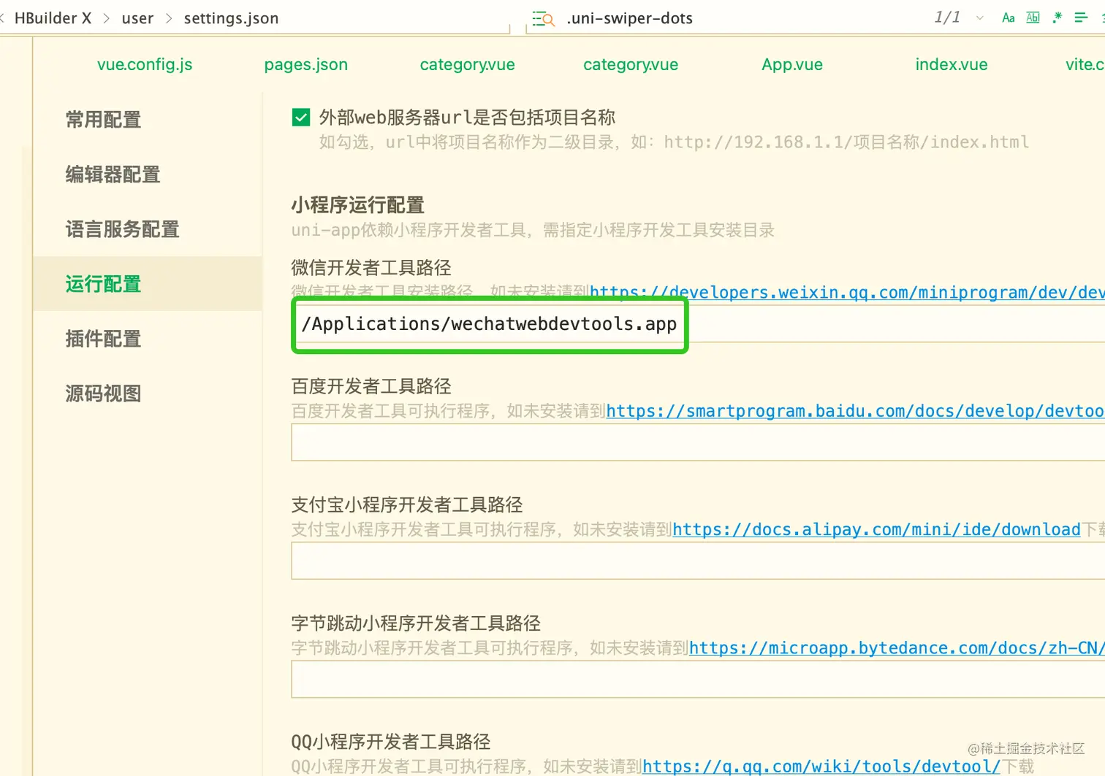This screenshot has width=1105, height=776.
Task: Switch to the pages.json tab
Action: [306, 64]
